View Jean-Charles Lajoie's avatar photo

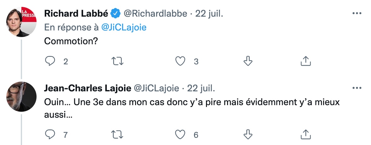click(x=21, y=97)
